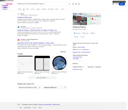Expand the More search filters menu
Viewport: 128px width, 110px height.
pos(57,9)
